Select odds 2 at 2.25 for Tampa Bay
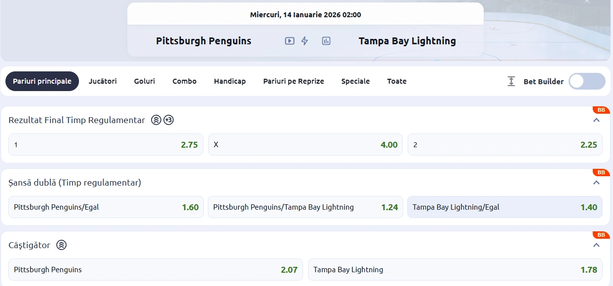Image resolution: width=613 pixels, height=286 pixels. click(504, 144)
